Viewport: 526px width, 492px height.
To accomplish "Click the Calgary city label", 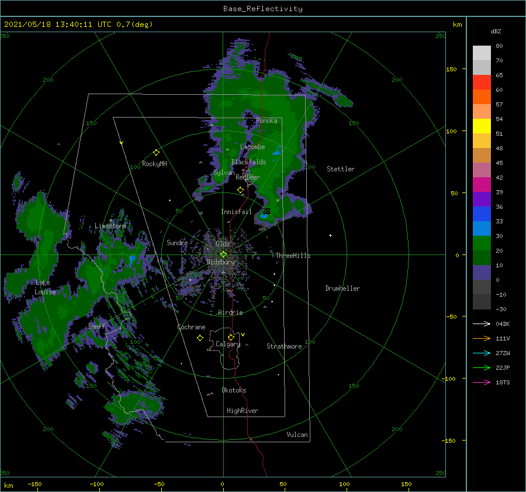I will click(x=228, y=344).
